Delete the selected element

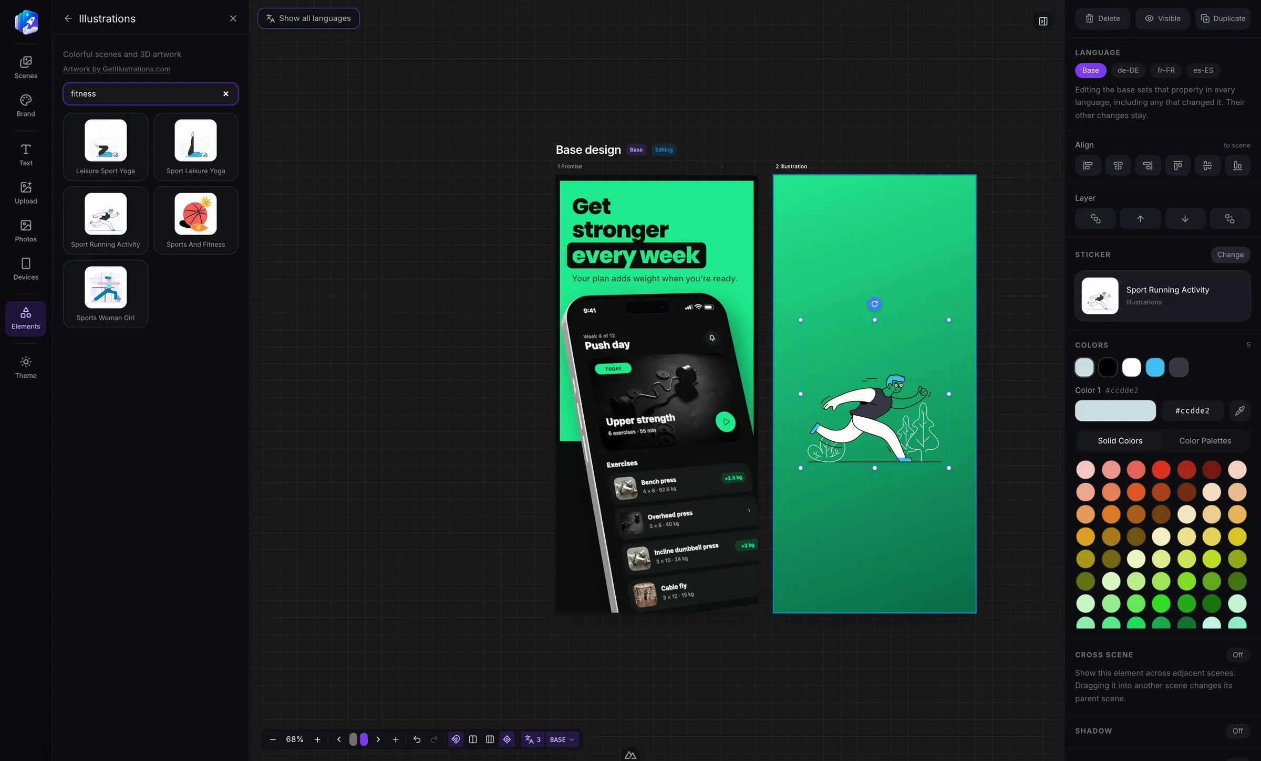1102,18
